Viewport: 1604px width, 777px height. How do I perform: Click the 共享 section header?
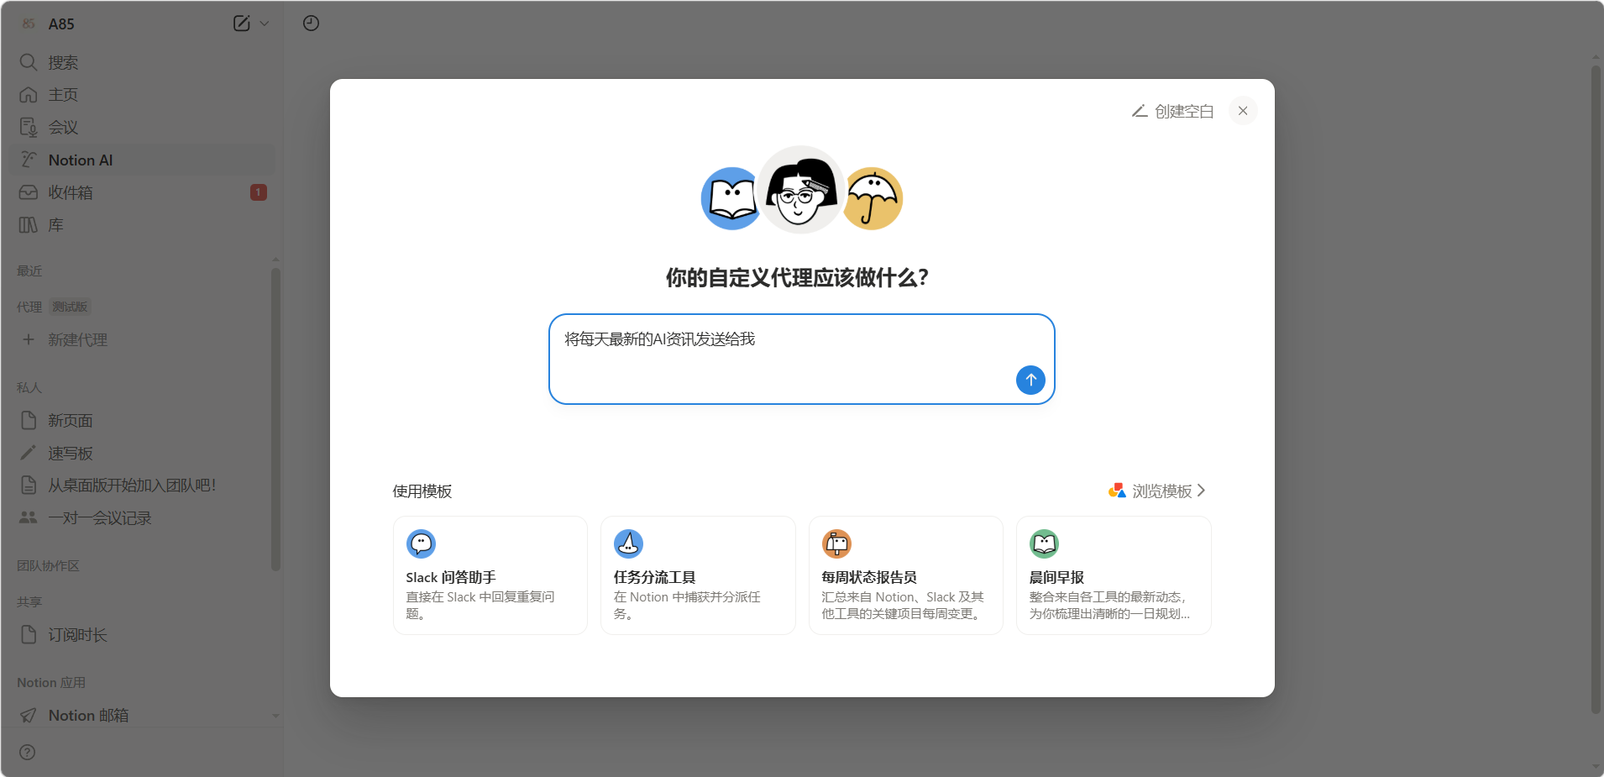click(x=29, y=602)
